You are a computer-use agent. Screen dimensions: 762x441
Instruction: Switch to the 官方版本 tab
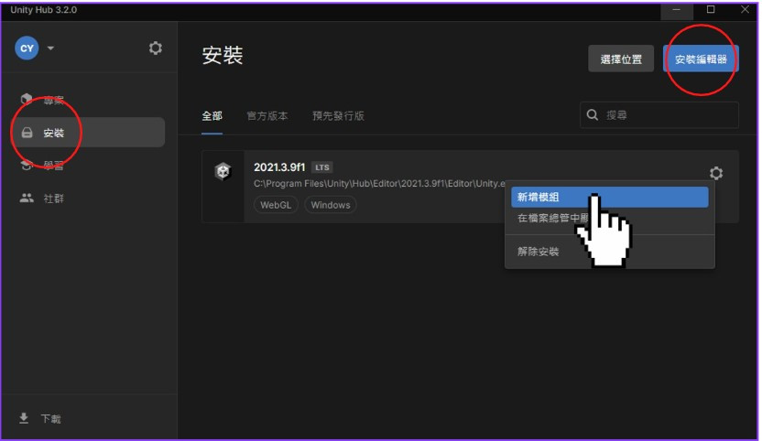click(267, 116)
